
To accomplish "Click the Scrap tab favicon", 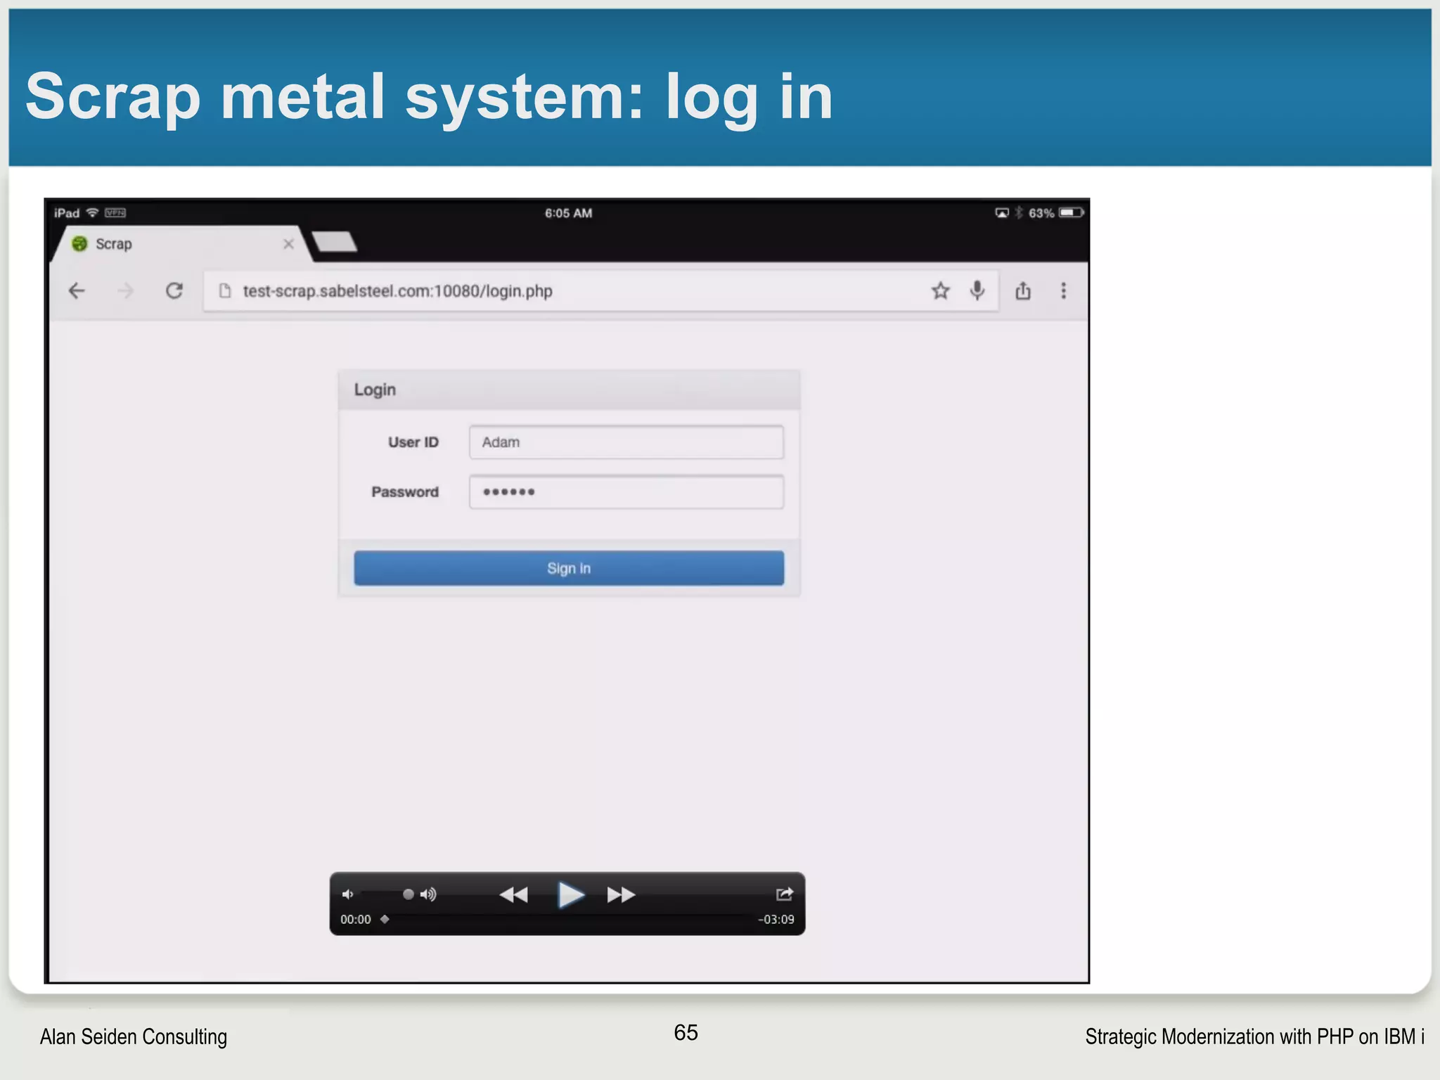I will pyautogui.click(x=79, y=243).
